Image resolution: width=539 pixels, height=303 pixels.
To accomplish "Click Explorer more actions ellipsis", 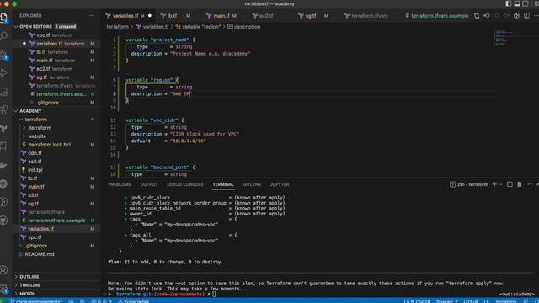I will 92,16.
